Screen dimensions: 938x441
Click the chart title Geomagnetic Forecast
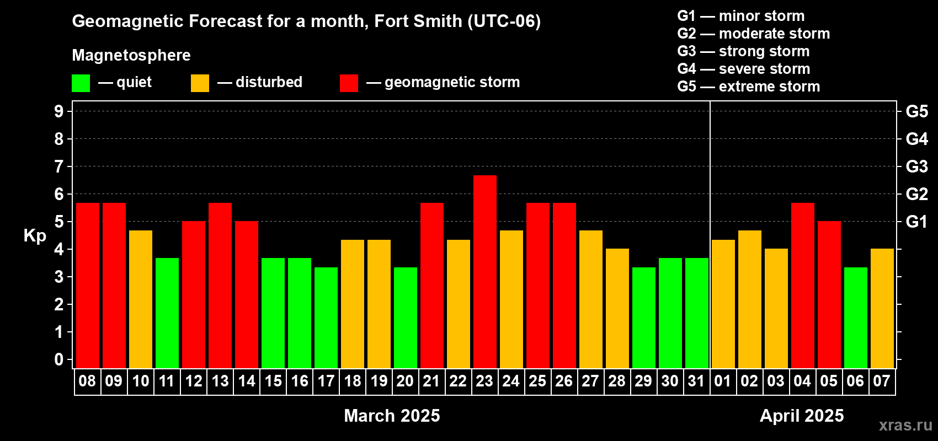pos(306,21)
